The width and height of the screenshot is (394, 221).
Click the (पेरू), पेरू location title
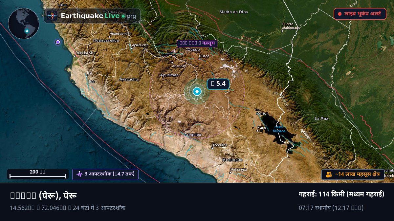coord(43,195)
